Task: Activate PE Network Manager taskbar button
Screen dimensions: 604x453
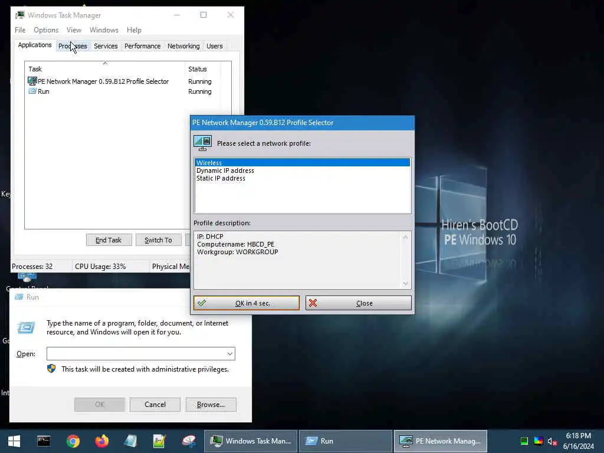Action: 441,441
